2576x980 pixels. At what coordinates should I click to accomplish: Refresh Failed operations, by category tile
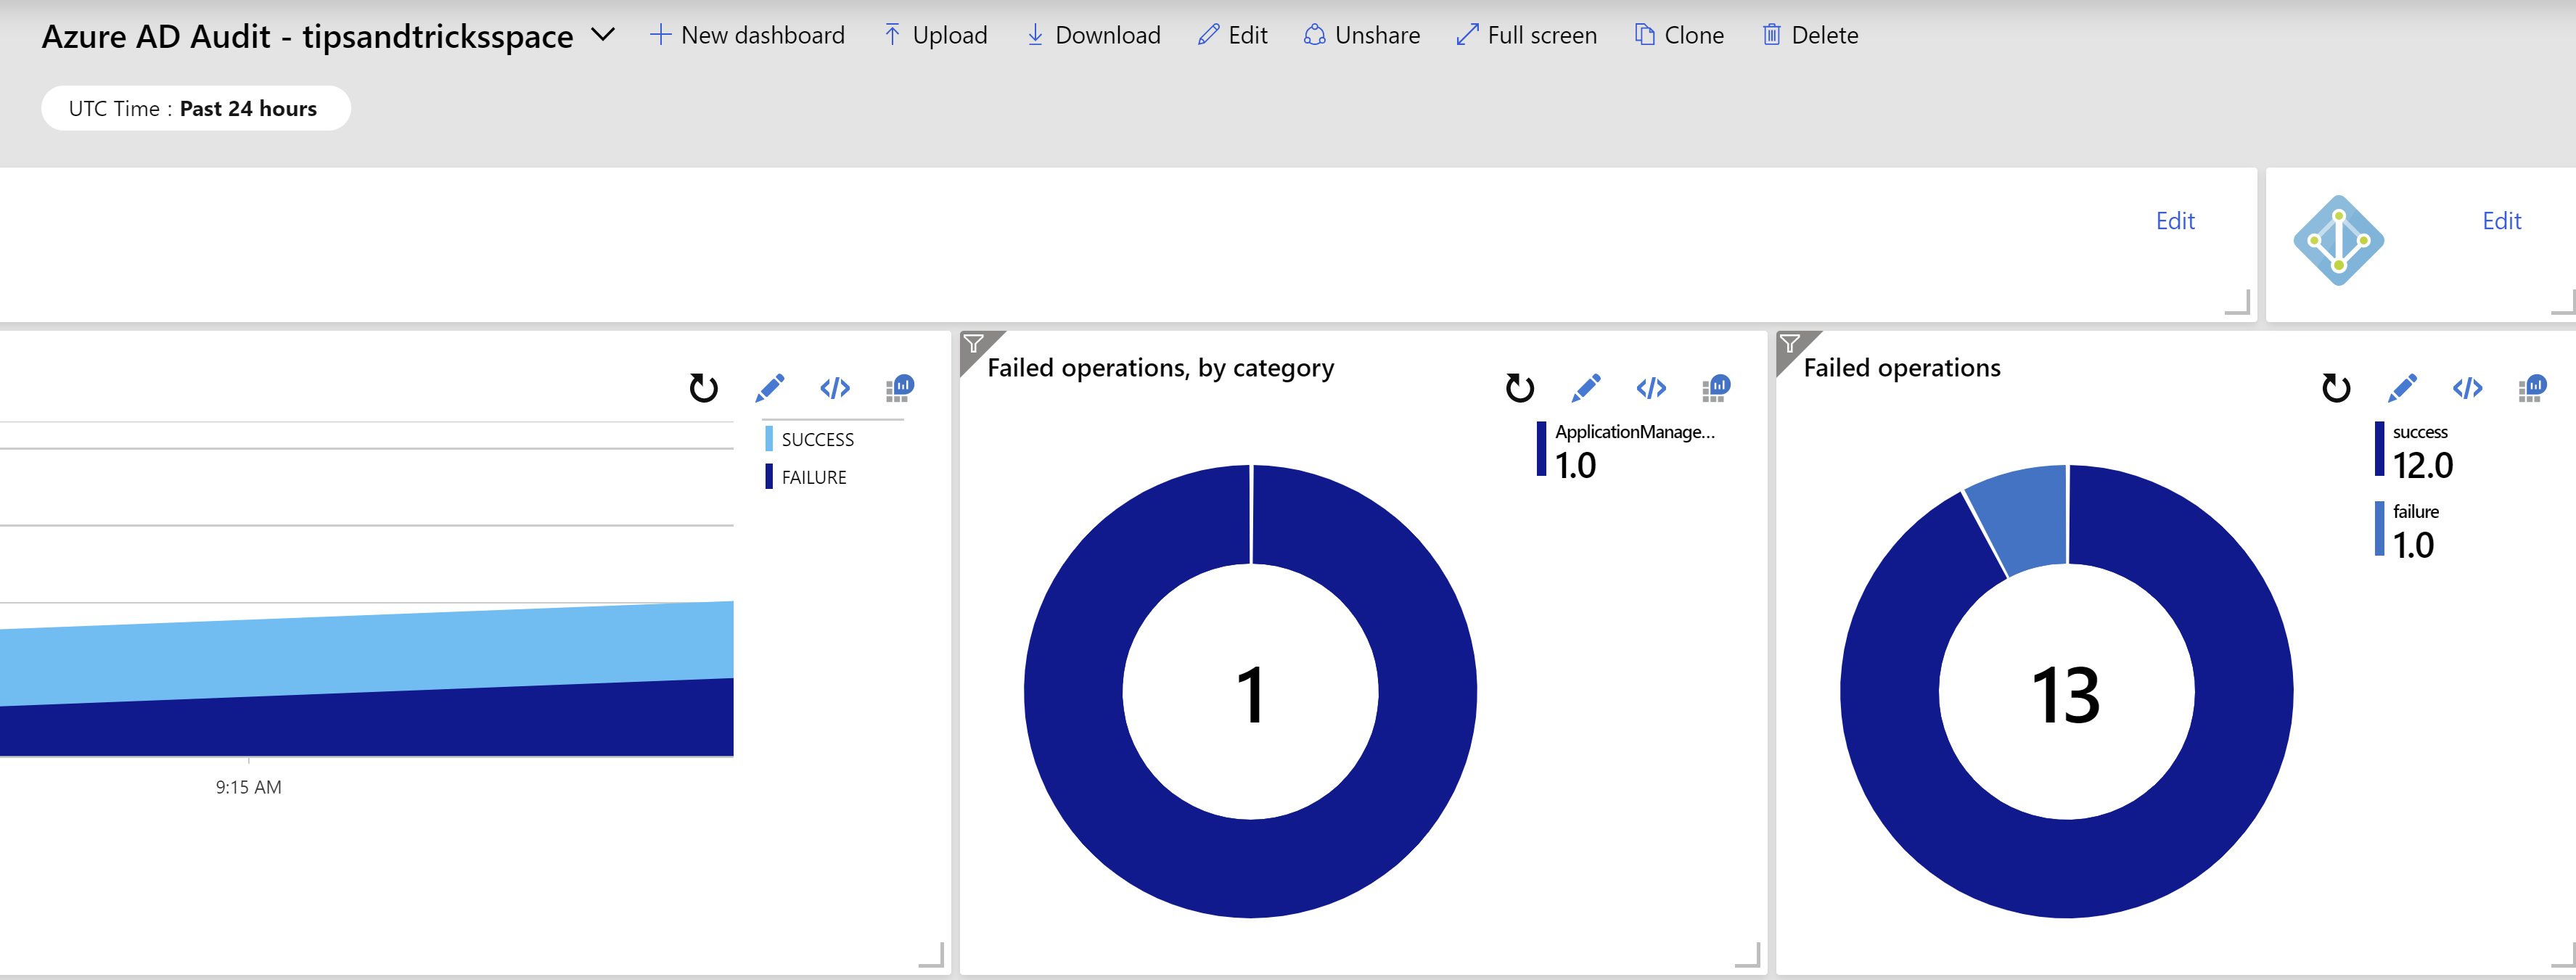1520,388
